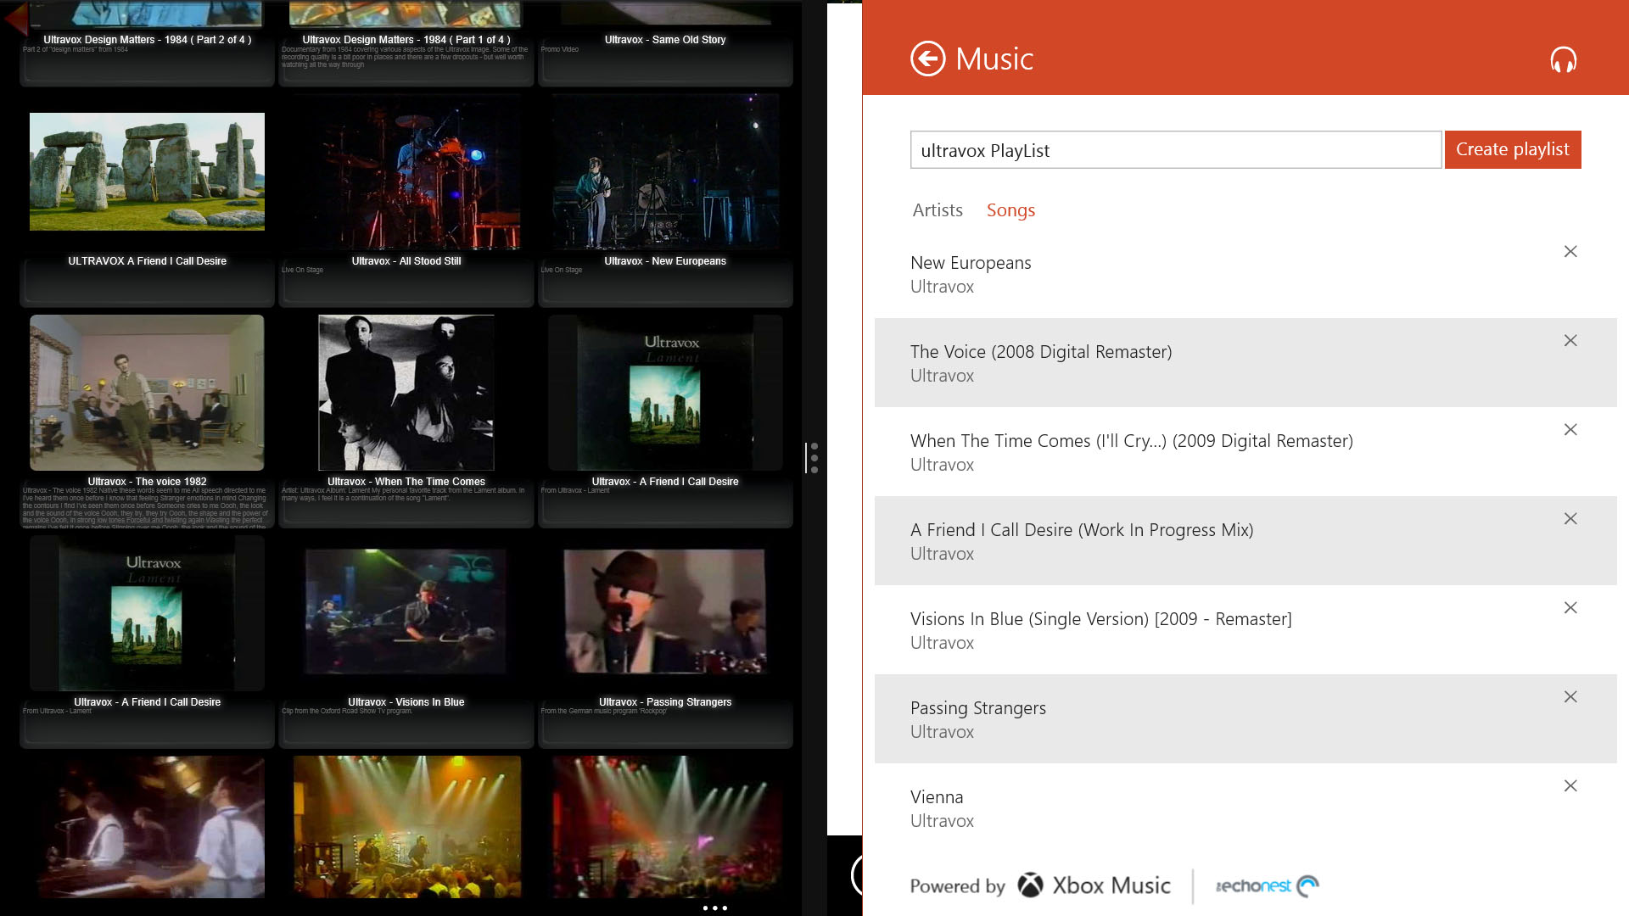Screen dimensions: 1629x916
Task: Select When The Time Comes song row
Action: 1246,452
